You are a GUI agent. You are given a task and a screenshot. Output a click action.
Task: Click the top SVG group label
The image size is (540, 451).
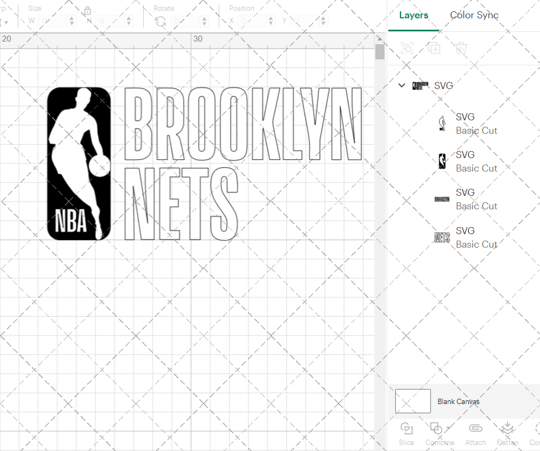[443, 86]
